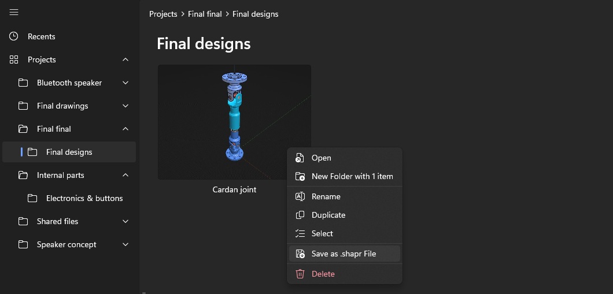The height and width of the screenshot is (294, 613).
Task: Click the Rename icon in context menu
Action: coord(300,196)
